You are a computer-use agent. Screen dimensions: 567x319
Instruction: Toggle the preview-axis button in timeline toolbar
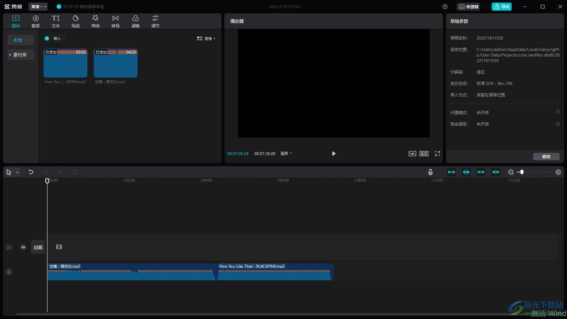click(x=496, y=172)
